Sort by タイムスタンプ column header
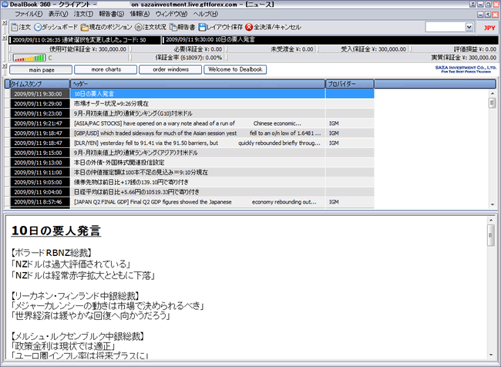This screenshot has height=367, width=501. tap(40, 84)
